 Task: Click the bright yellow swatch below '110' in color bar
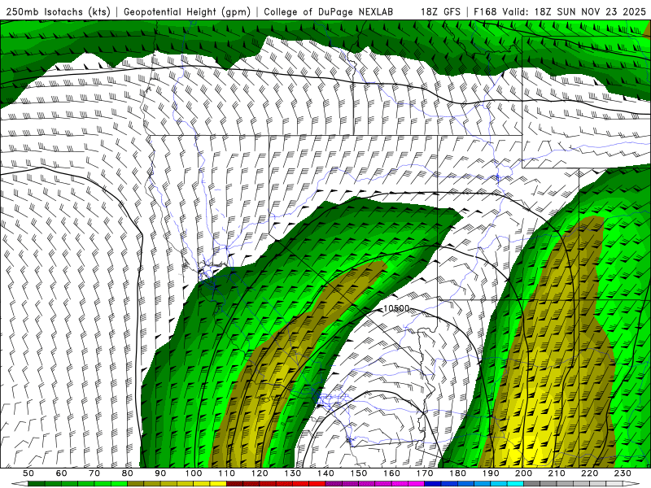(x=218, y=484)
